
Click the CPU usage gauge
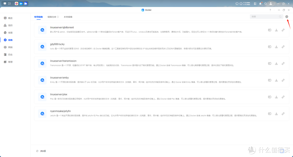coord(237,4)
